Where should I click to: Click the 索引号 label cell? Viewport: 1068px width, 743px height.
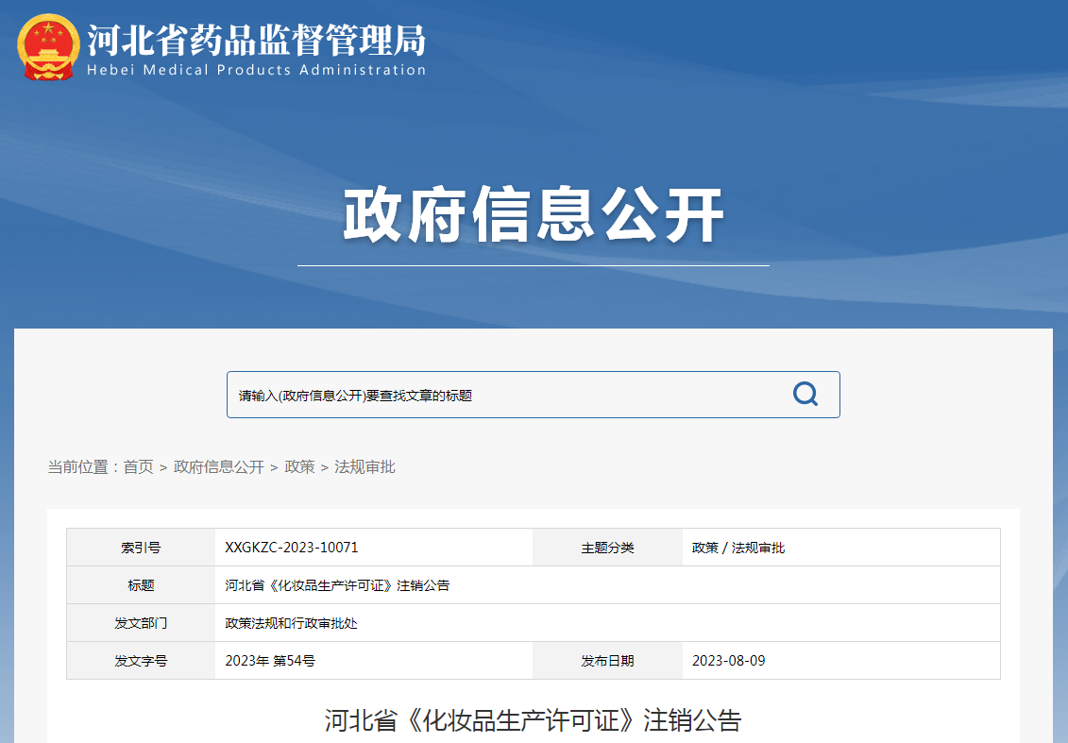pos(141,548)
